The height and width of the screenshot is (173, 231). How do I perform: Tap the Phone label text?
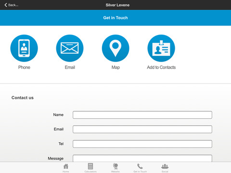[24, 67]
